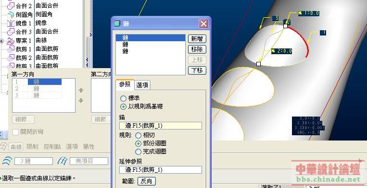
Task: Toggle the 關閉折彎 checkbox
Action: pos(16,132)
